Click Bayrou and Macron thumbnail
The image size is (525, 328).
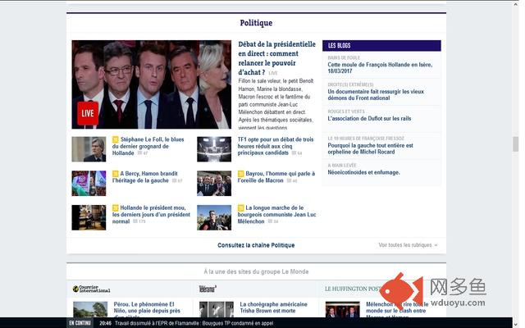[x=214, y=183]
